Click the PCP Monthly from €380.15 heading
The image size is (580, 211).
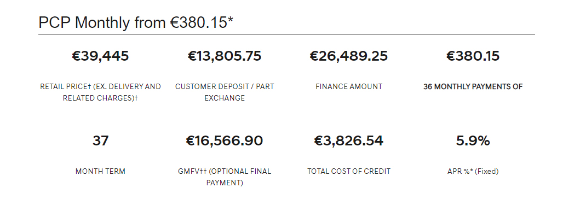pos(136,22)
